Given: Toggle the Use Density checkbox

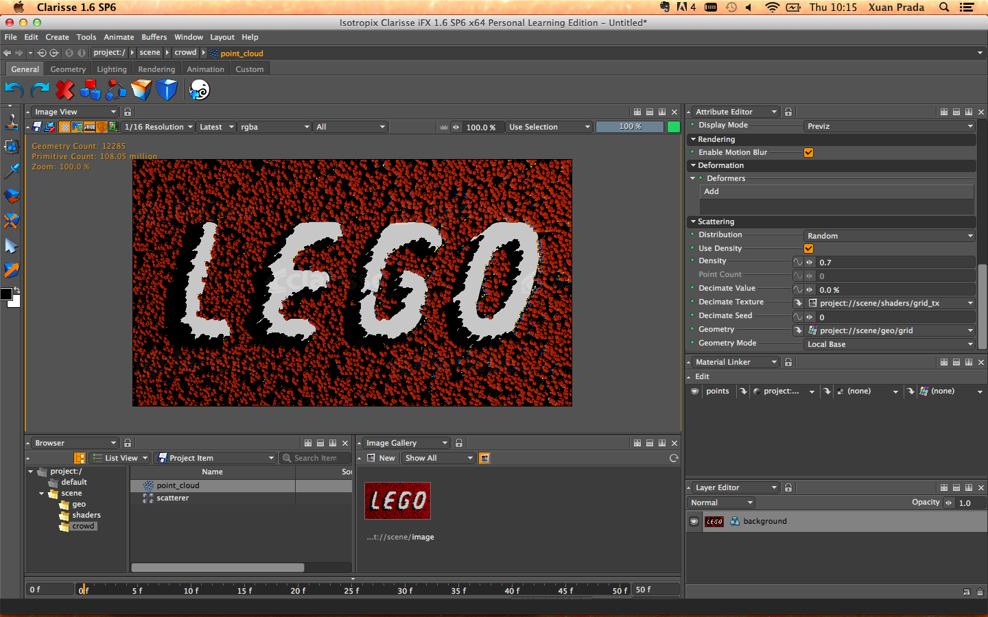Looking at the screenshot, I should (x=808, y=248).
